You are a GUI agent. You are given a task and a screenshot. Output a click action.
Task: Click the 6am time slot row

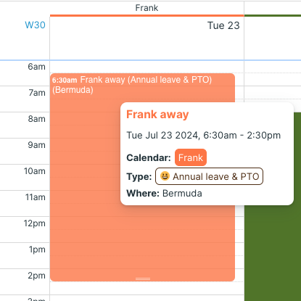[147, 67]
